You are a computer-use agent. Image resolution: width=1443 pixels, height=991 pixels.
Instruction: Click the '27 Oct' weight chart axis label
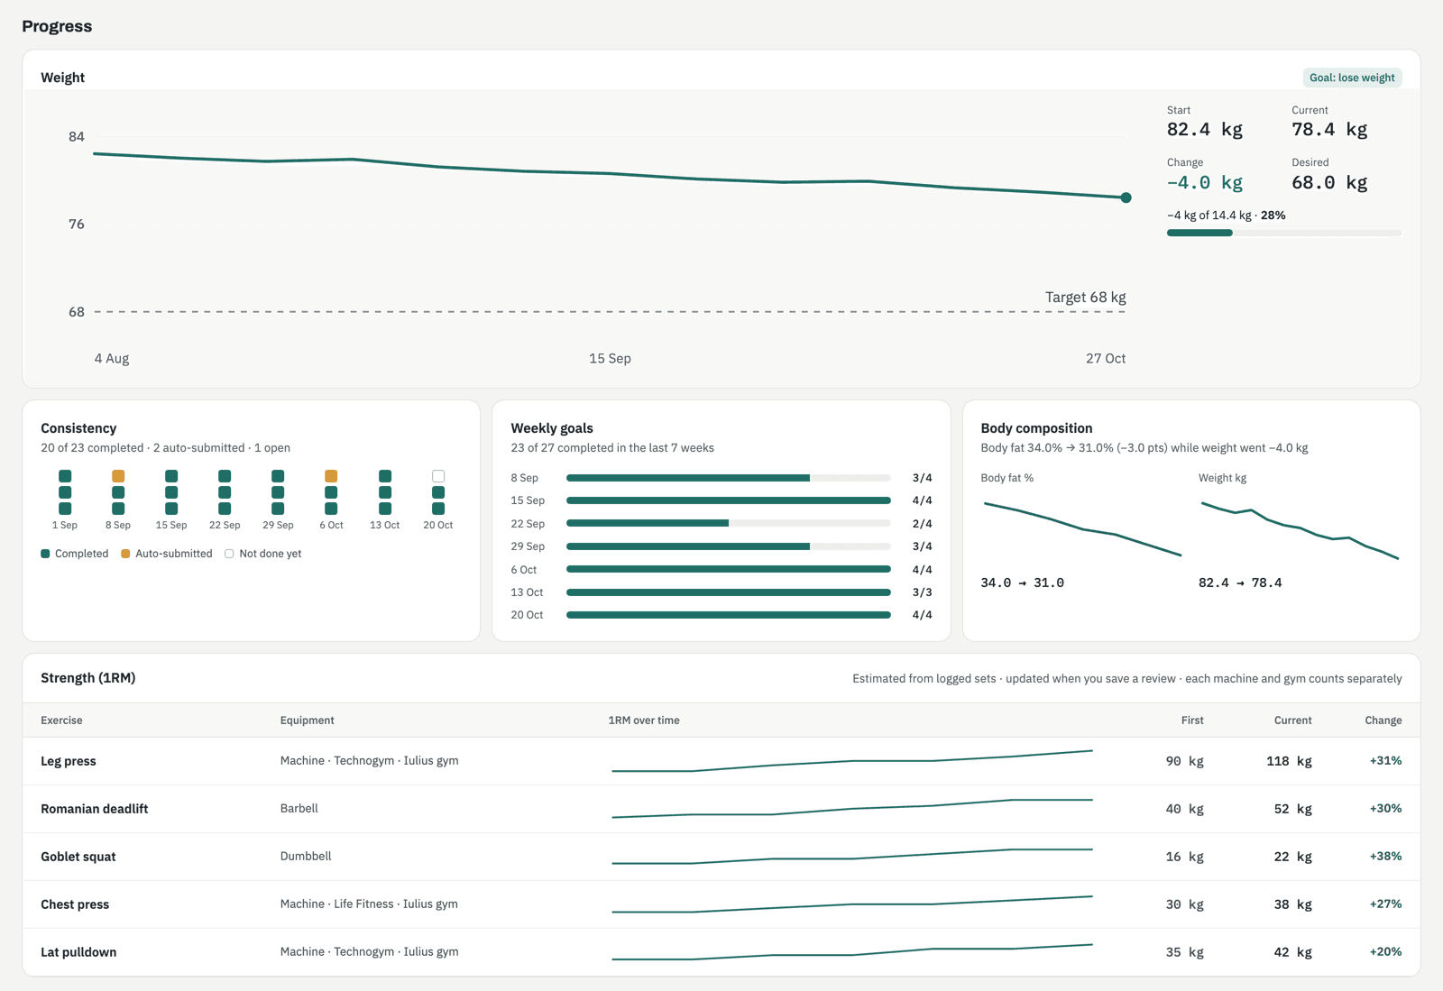[x=1105, y=359]
